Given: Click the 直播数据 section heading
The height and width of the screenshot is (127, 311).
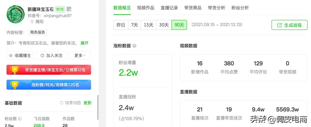Looking at the screenshot, I should coord(188,92).
